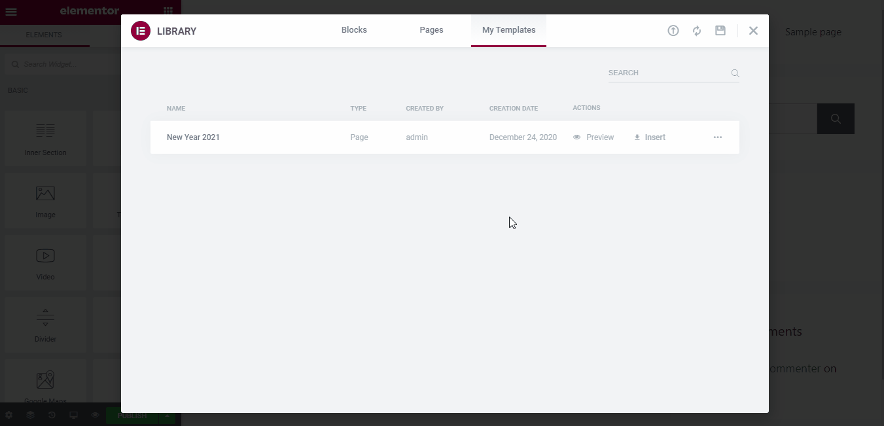Open the Elements tab in the panel
The width and height of the screenshot is (884, 426).
coord(44,35)
